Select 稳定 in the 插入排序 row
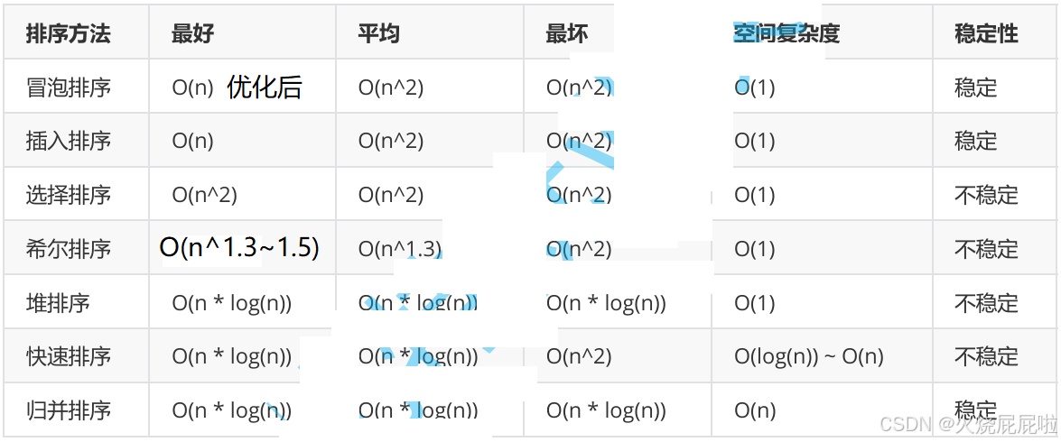The image size is (1061, 442). [976, 141]
